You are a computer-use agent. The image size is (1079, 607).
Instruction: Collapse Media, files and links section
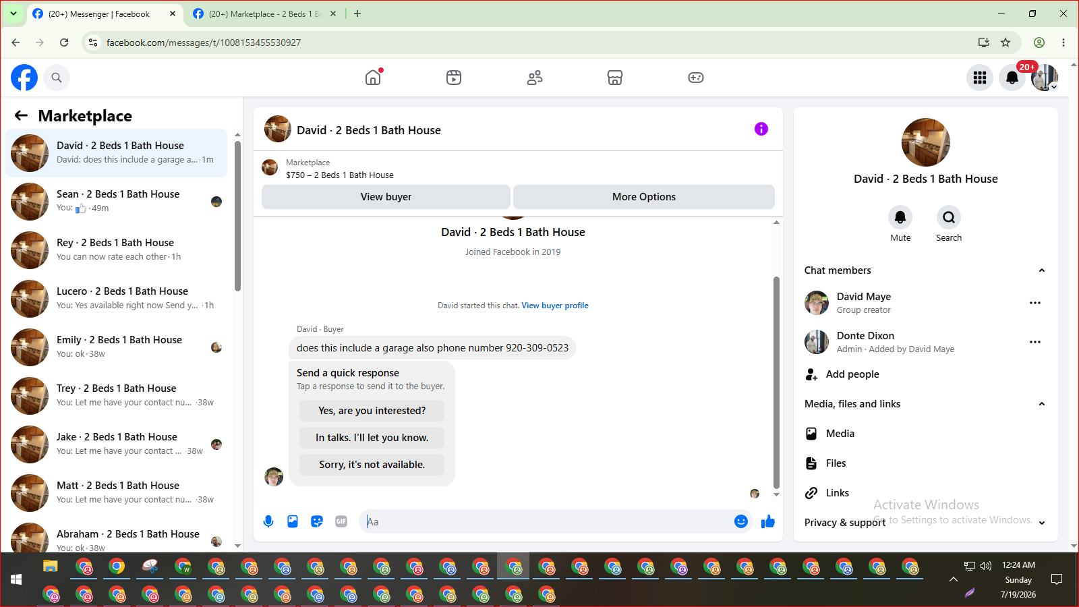1042,404
